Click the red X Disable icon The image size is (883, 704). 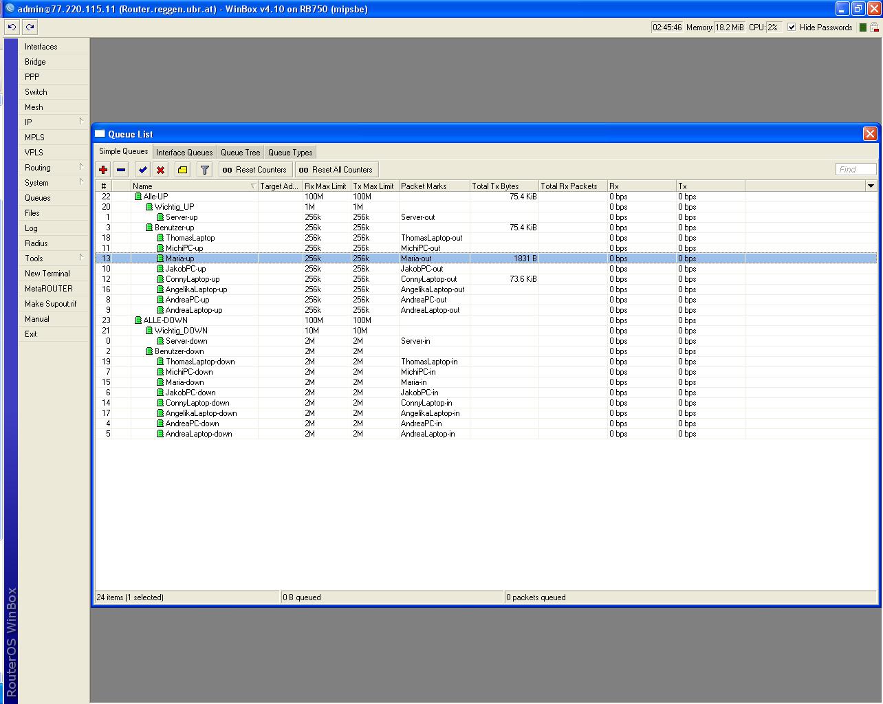coord(161,170)
